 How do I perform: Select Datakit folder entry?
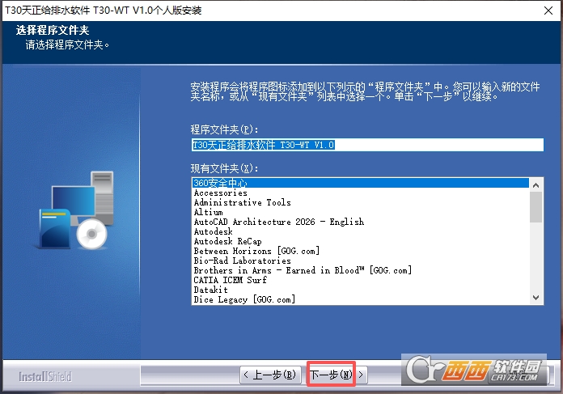click(361, 290)
